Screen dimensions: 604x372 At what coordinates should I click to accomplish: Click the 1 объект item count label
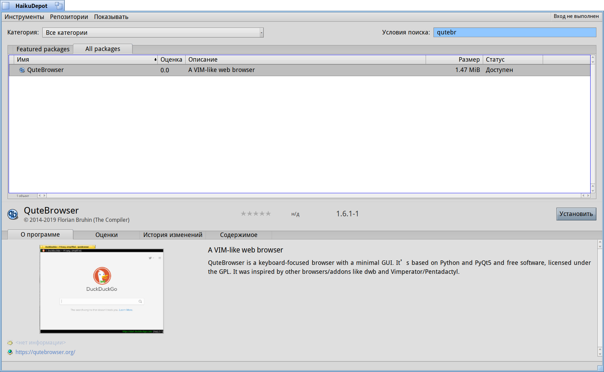click(x=23, y=196)
